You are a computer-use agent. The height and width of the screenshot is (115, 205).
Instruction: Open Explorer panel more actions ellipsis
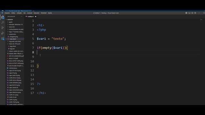(x=21, y=17)
